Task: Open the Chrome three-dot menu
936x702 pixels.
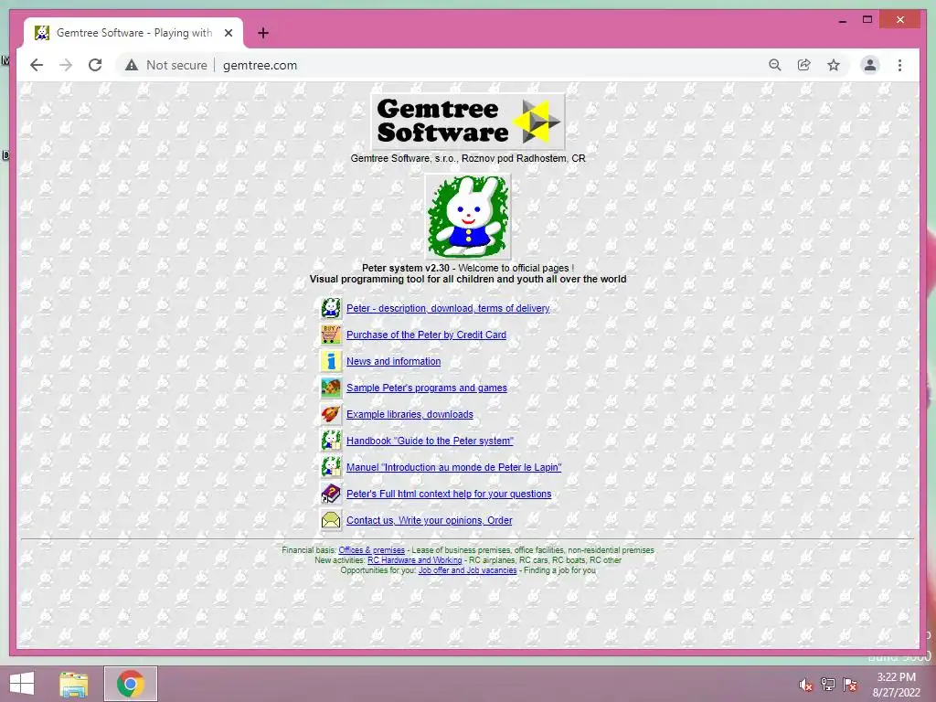Action: pyautogui.click(x=899, y=65)
